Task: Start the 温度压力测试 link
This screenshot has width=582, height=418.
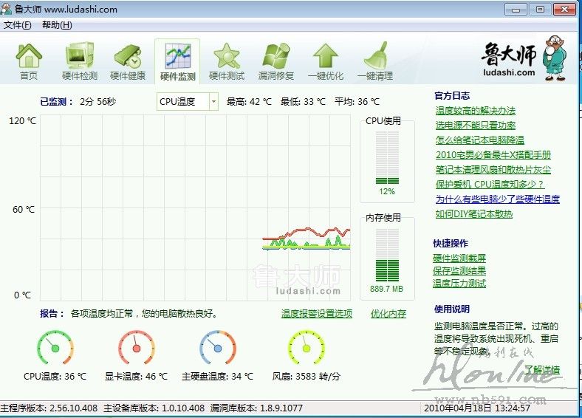Action: coord(459,284)
